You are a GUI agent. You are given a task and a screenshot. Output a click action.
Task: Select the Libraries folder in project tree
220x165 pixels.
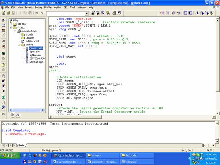(30, 38)
